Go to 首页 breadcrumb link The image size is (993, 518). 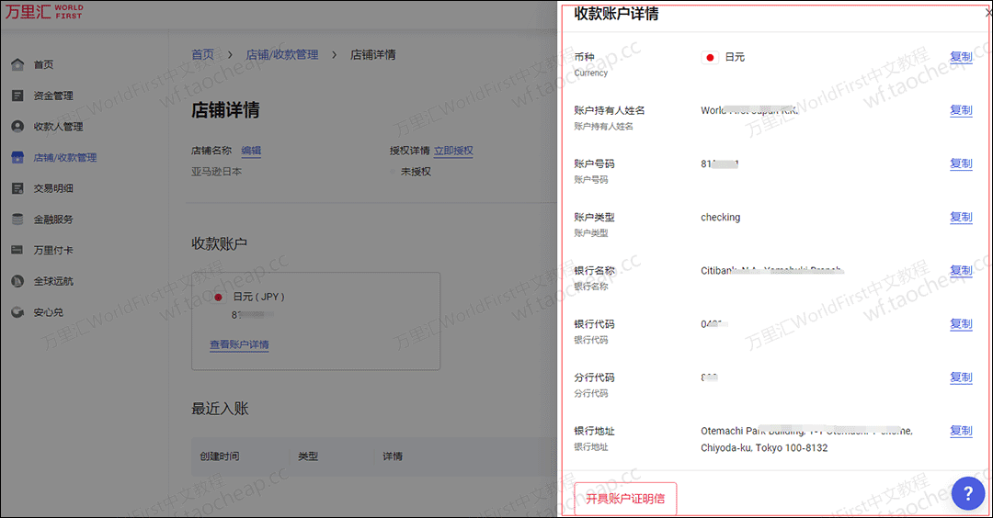click(x=202, y=55)
